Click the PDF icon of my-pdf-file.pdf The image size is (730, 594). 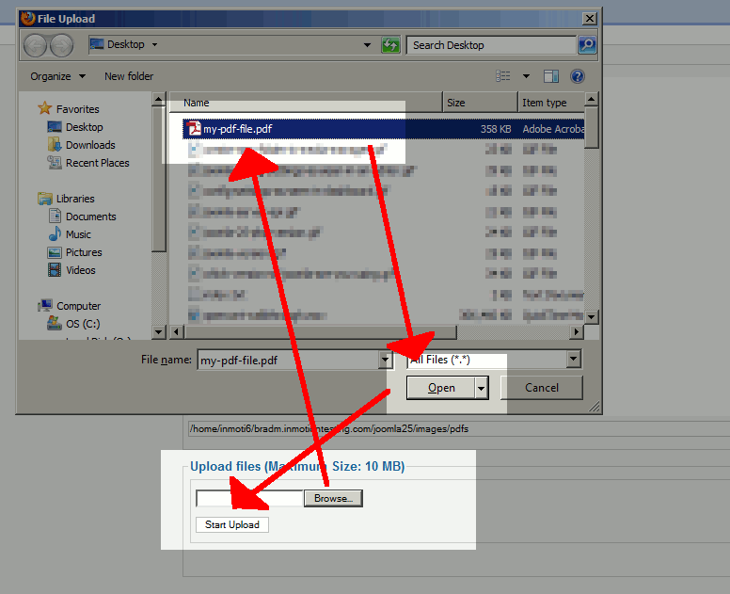194,128
